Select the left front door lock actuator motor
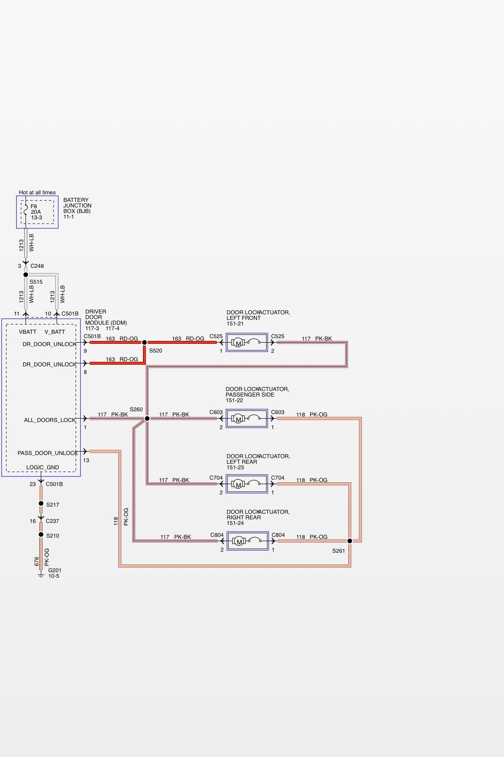 (x=238, y=343)
